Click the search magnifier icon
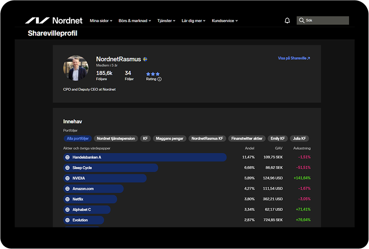Screen dimensions: 369x249 coord(302,20)
